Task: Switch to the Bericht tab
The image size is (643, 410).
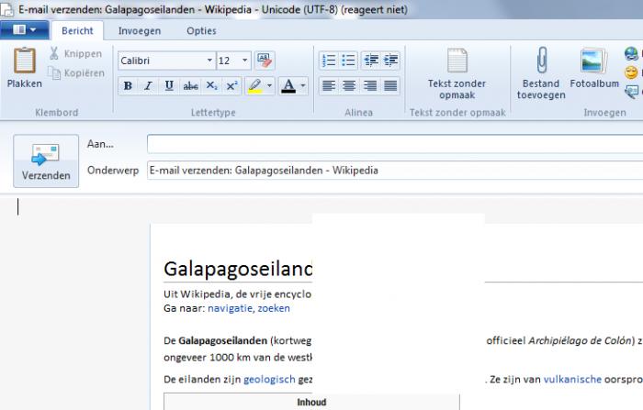Action: coord(77,30)
